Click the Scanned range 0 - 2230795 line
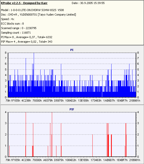 [x=19, y=28]
